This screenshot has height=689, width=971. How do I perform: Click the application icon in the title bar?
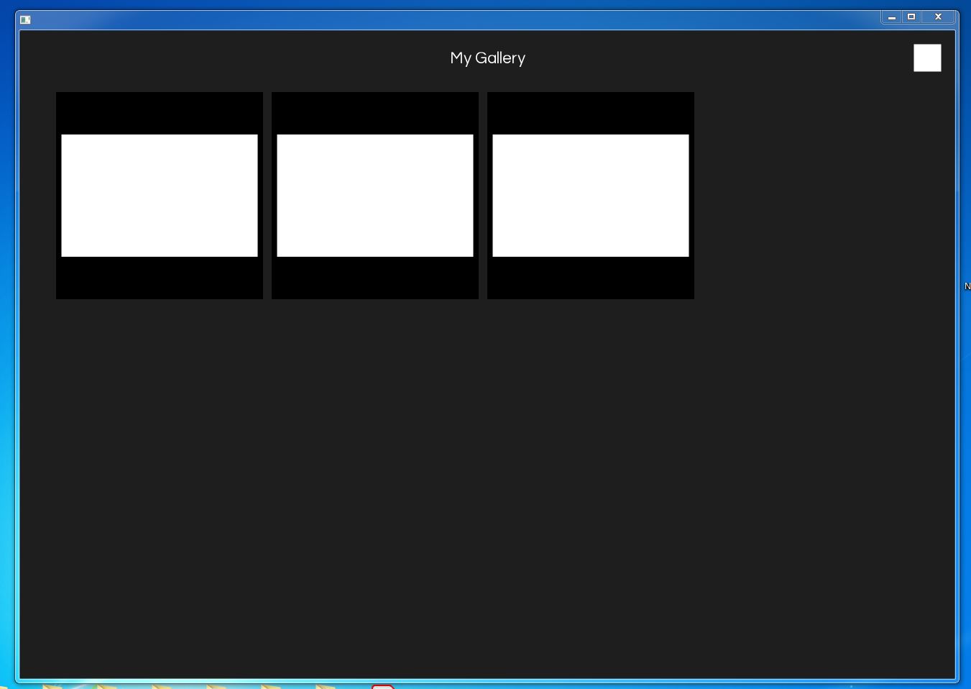point(25,19)
